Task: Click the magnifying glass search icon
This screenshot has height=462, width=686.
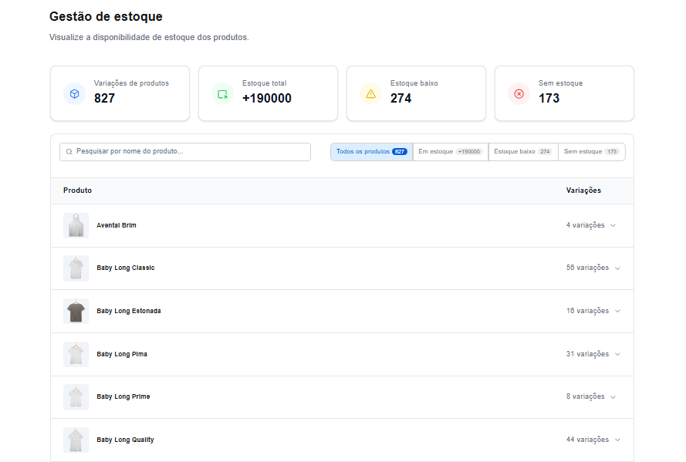Action: pyautogui.click(x=69, y=152)
